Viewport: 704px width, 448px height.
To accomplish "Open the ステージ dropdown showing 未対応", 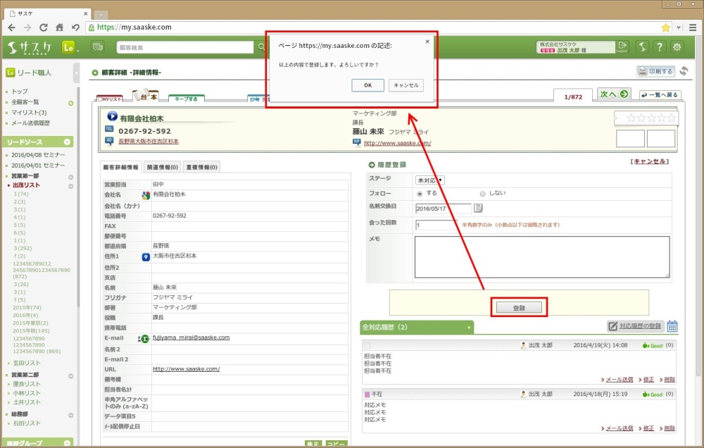I will (430, 180).
